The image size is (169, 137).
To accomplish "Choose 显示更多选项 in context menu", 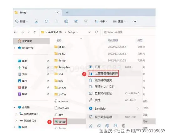I will tap(115, 117).
